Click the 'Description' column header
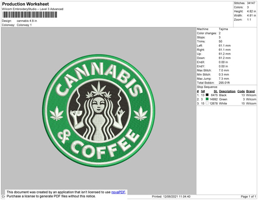258x200 pixels. pyautogui.click(x=227, y=91)
